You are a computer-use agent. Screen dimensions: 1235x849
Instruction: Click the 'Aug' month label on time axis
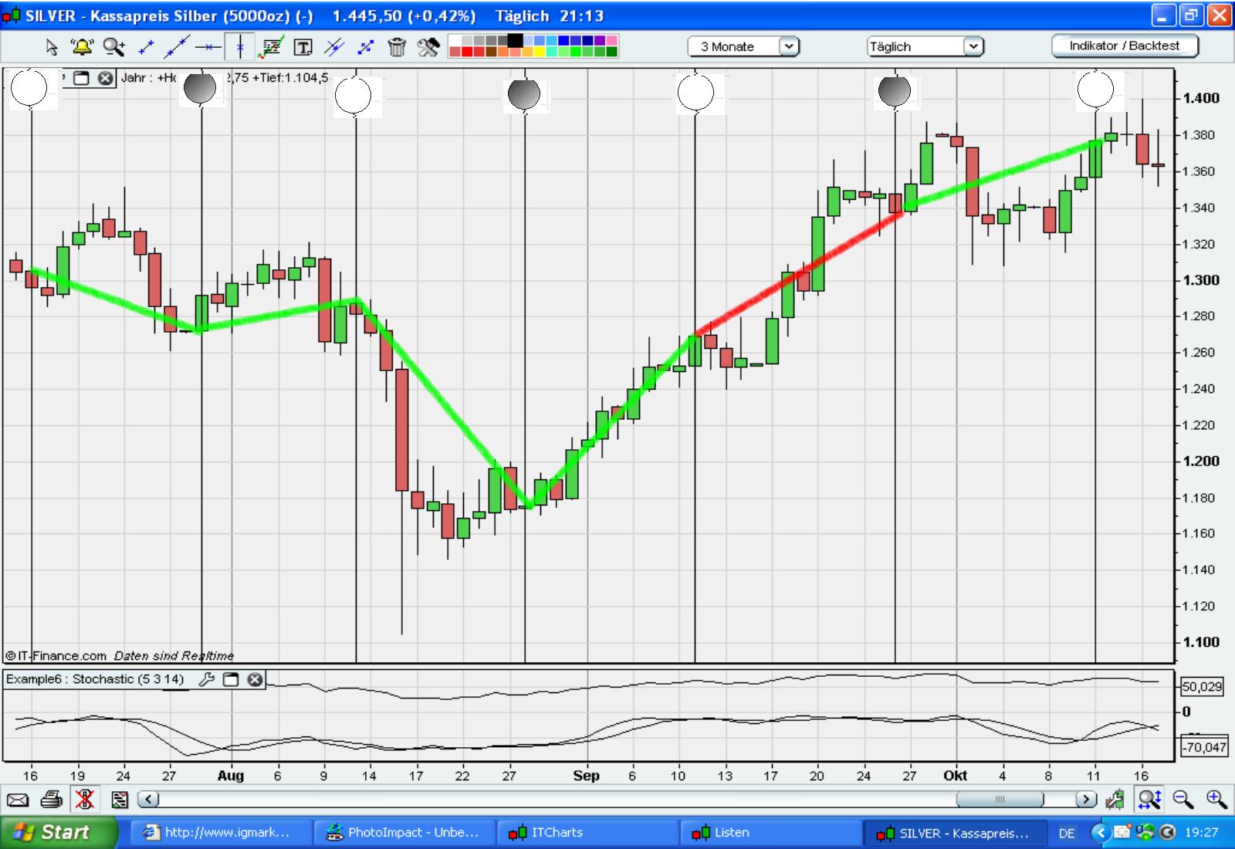(x=231, y=776)
